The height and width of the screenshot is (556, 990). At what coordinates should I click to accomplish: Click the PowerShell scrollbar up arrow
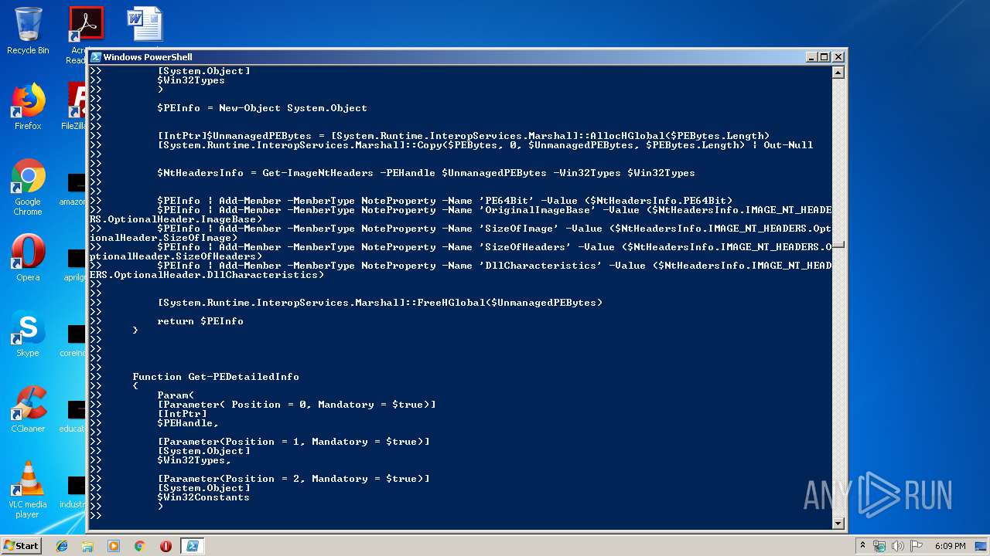tap(838, 73)
